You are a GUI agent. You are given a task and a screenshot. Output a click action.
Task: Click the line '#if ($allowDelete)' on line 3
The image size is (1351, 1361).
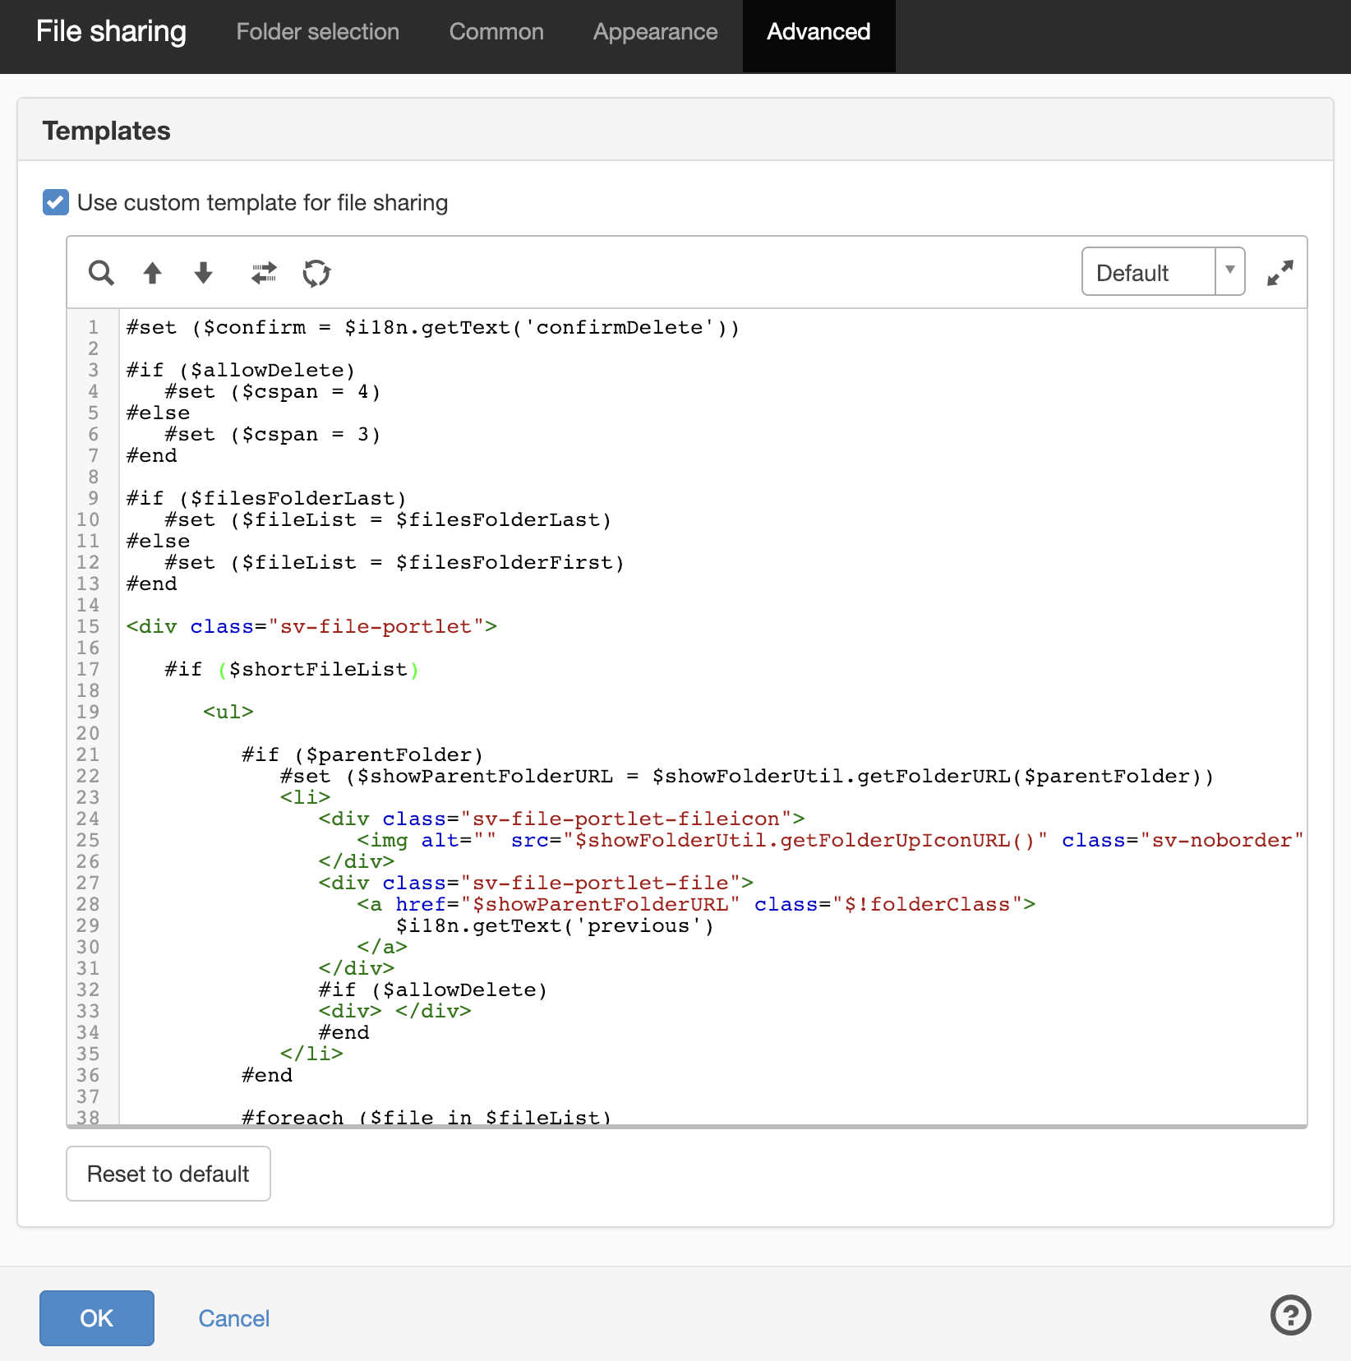[240, 370]
